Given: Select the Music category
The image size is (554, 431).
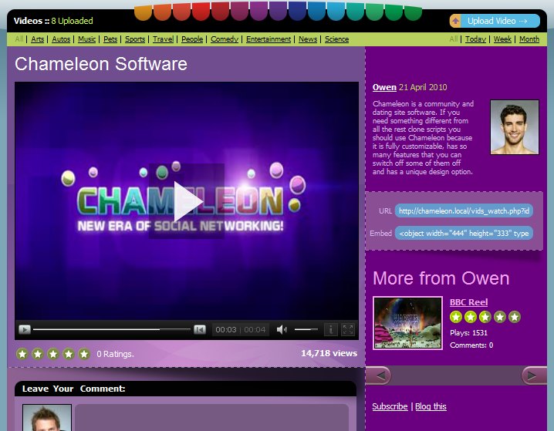Looking at the screenshot, I should coord(87,39).
